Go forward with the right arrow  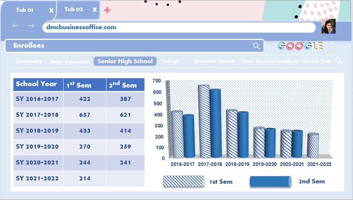pyautogui.click(x=31, y=26)
